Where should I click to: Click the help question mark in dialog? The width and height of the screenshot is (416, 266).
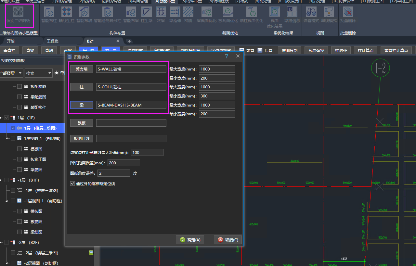coord(227,56)
